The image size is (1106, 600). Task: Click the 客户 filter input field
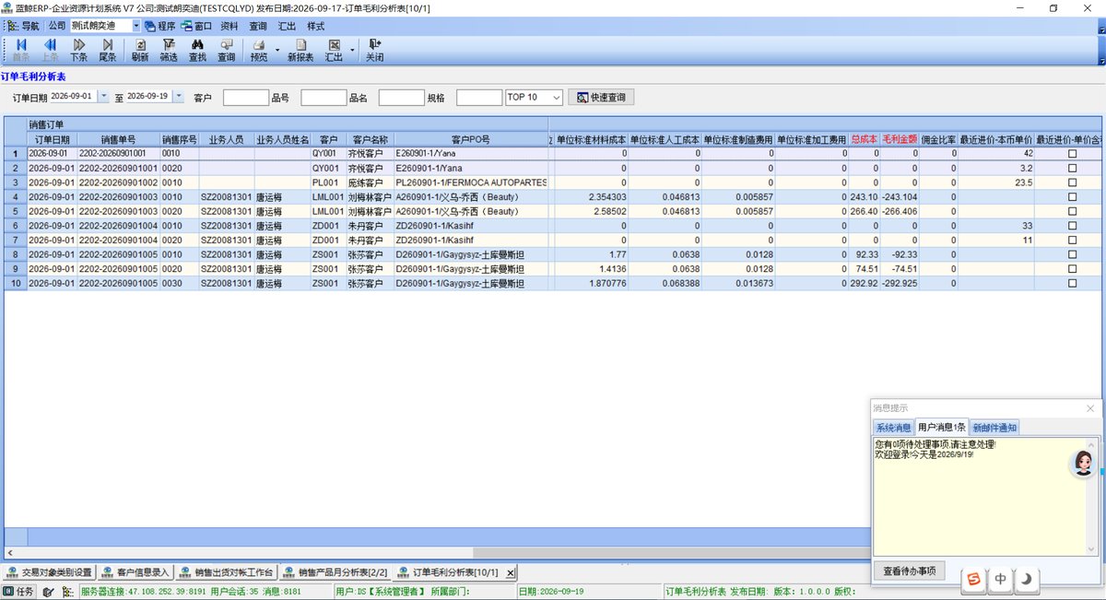[x=246, y=97]
